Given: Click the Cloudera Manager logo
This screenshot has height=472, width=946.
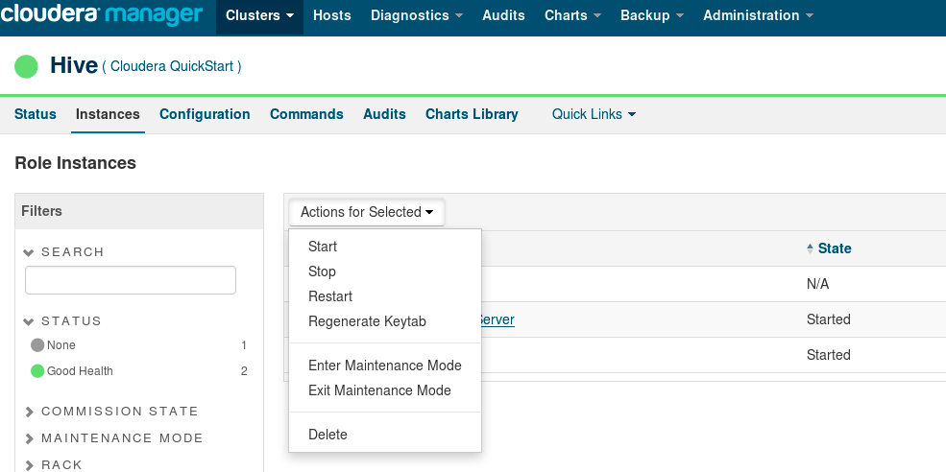Looking at the screenshot, I should (x=102, y=16).
